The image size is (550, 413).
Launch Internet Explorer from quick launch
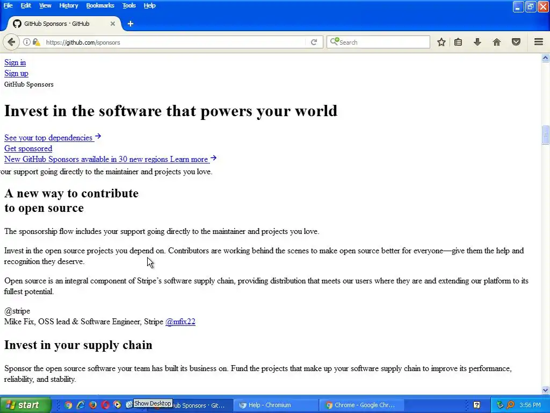click(x=81, y=405)
